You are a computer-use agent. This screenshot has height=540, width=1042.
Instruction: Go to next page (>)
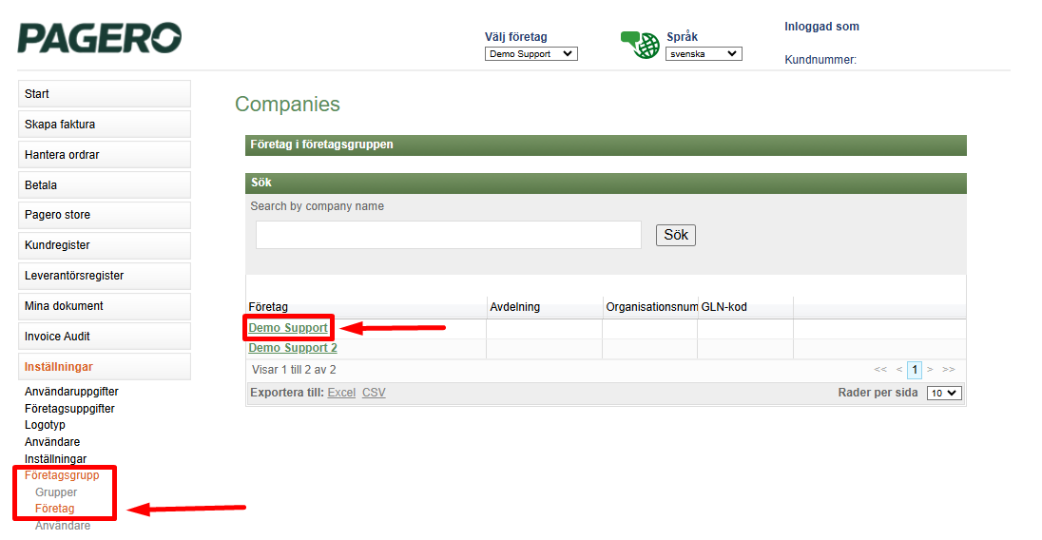931,369
